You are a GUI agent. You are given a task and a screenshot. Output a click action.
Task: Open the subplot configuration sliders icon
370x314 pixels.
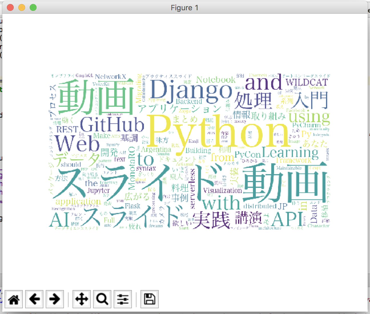(123, 299)
